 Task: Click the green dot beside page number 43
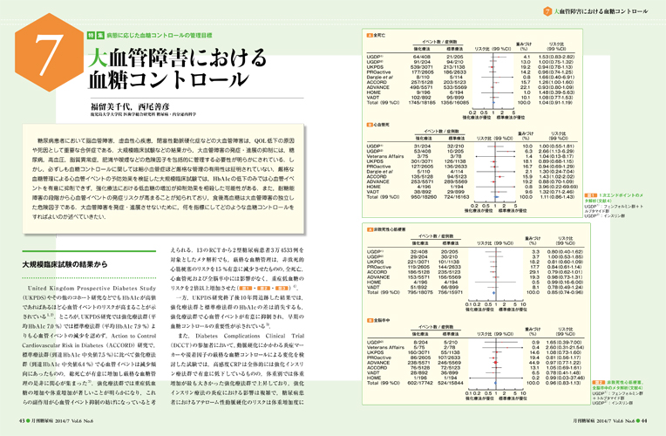pyautogui.click(x=28, y=420)
